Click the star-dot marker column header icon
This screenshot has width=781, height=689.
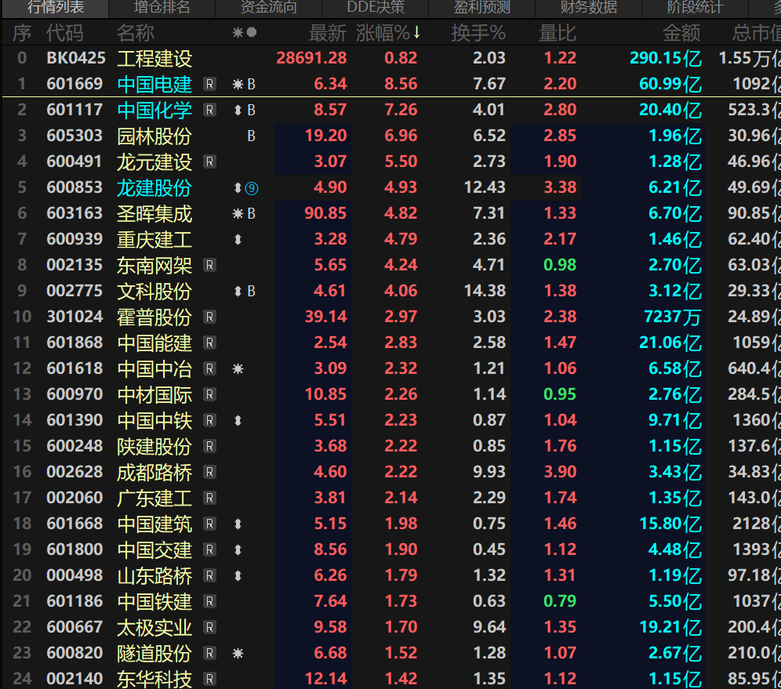point(245,32)
